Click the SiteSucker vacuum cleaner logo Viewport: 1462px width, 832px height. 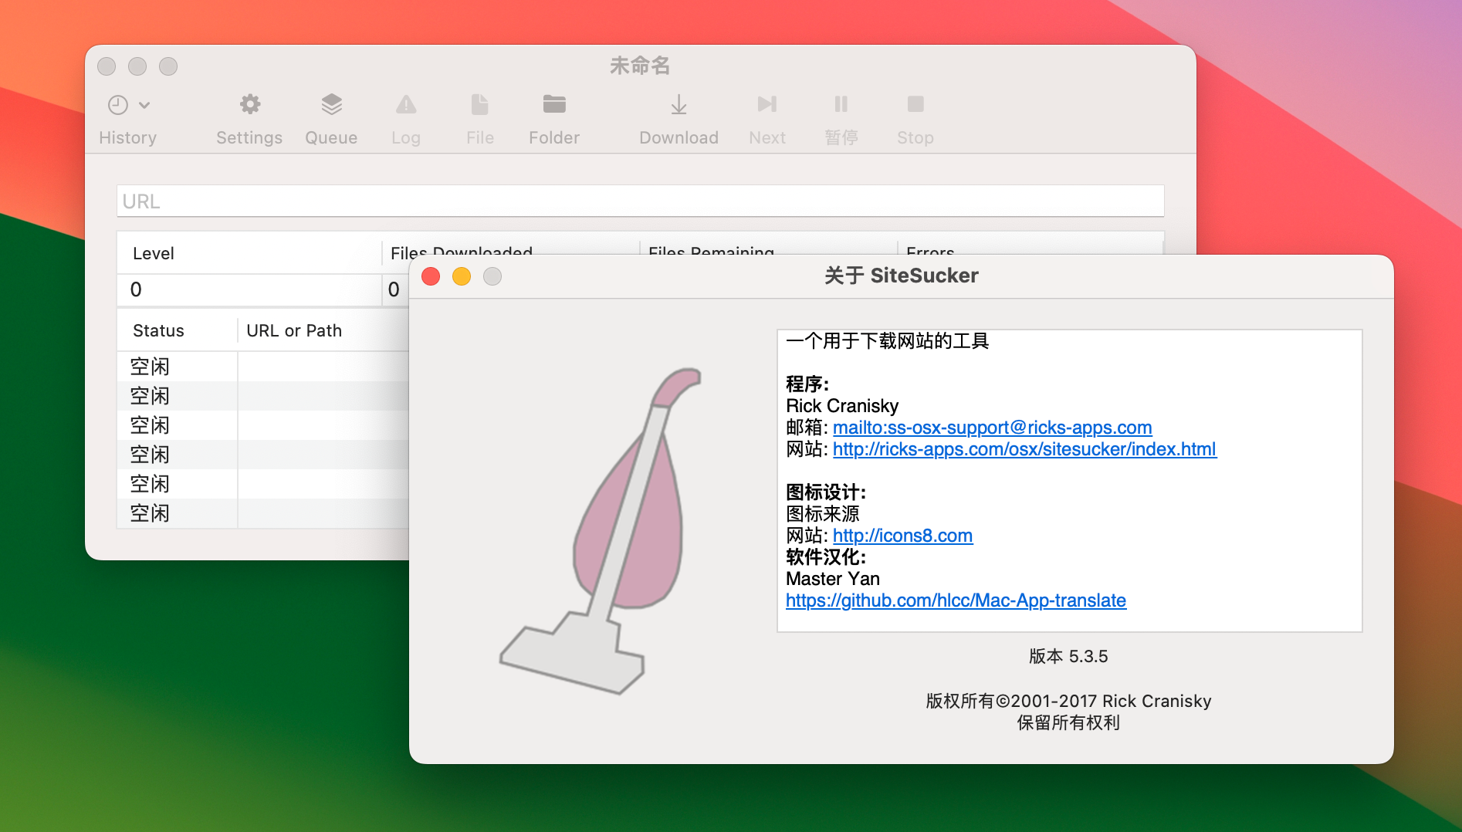tap(601, 531)
